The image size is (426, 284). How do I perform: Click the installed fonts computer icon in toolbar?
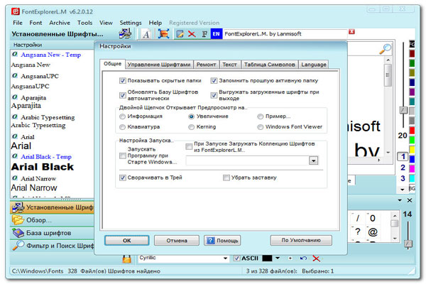pyautogui.click(x=125, y=33)
